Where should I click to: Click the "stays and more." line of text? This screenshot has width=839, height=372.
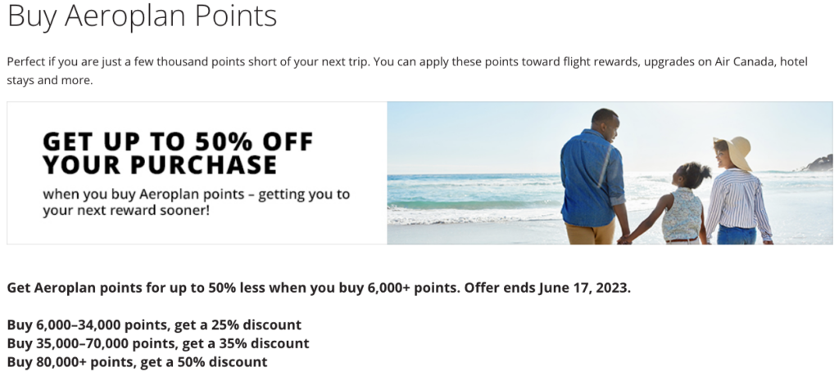pyautogui.click(x=51, y=81)
